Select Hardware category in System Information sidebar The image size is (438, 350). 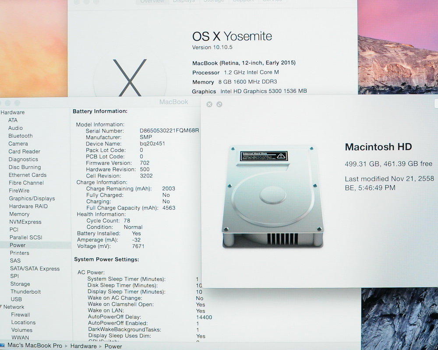(13, 112)
